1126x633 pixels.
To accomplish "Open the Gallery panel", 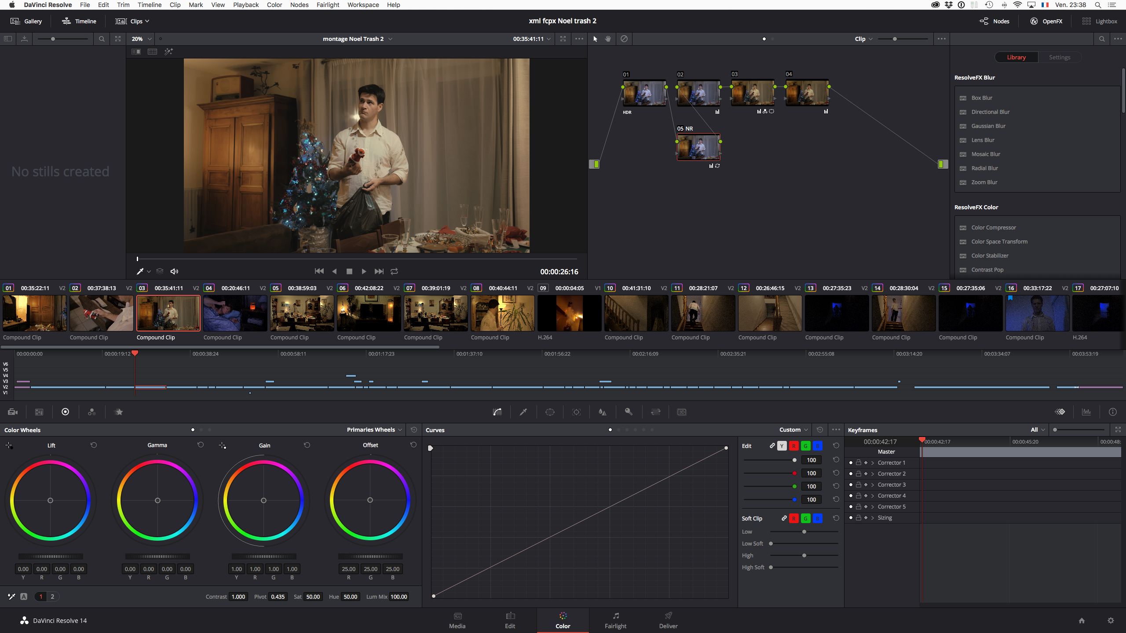I will coord(26,21).
